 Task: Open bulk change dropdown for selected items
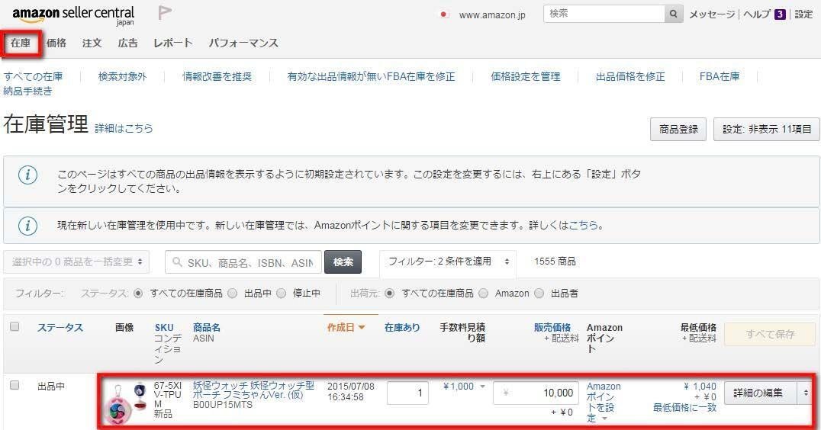point(76,262)
